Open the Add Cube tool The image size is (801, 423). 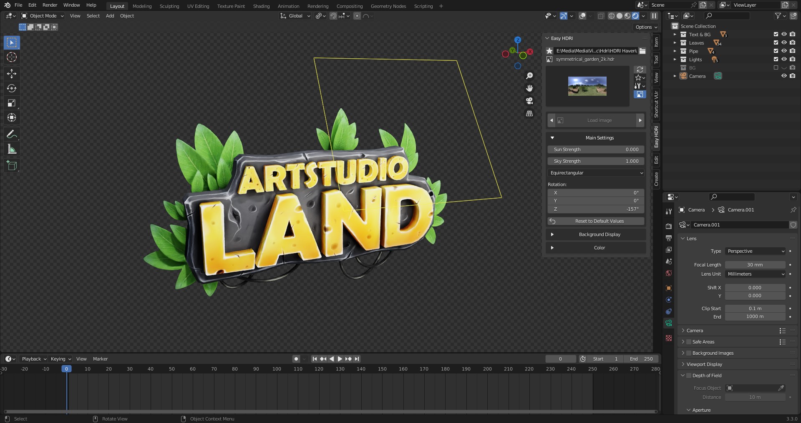pyautogui.click(x=11, y=165)
